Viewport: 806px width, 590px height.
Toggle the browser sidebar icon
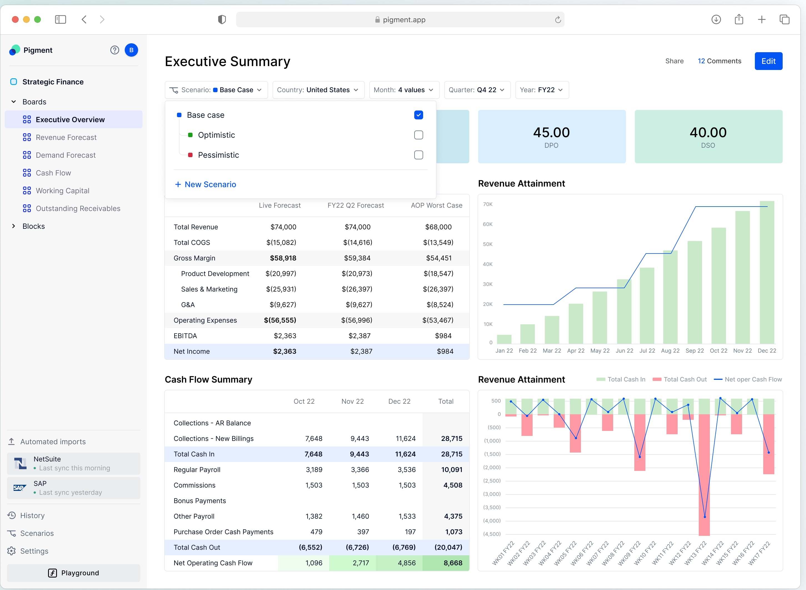[60, 19]
